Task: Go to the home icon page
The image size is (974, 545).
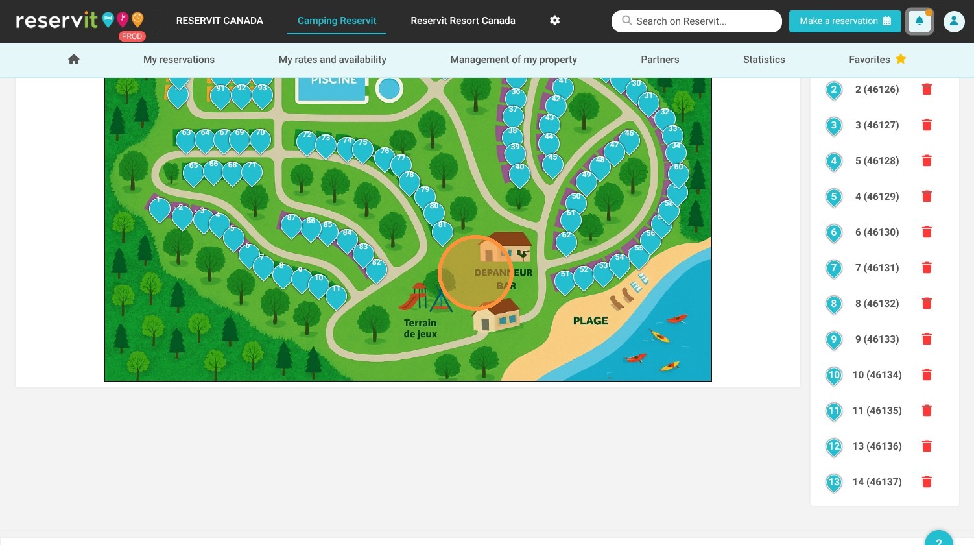Action: pos(73,59)
